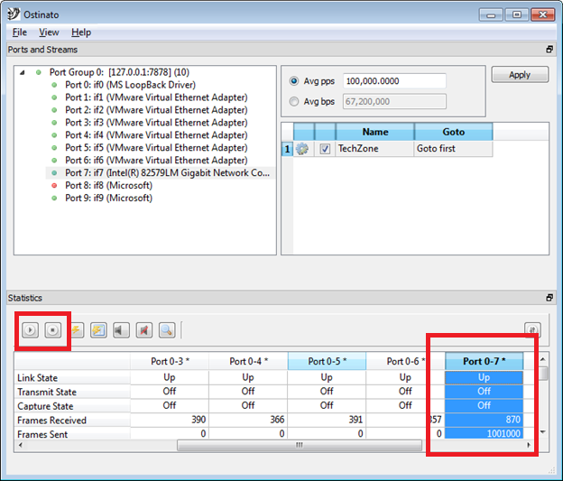Stop packet capture on selected port
Image resolution: width=563 pixels, height=481 pixels.
point(144,329)
